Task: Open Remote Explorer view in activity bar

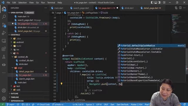Action: 4,41
